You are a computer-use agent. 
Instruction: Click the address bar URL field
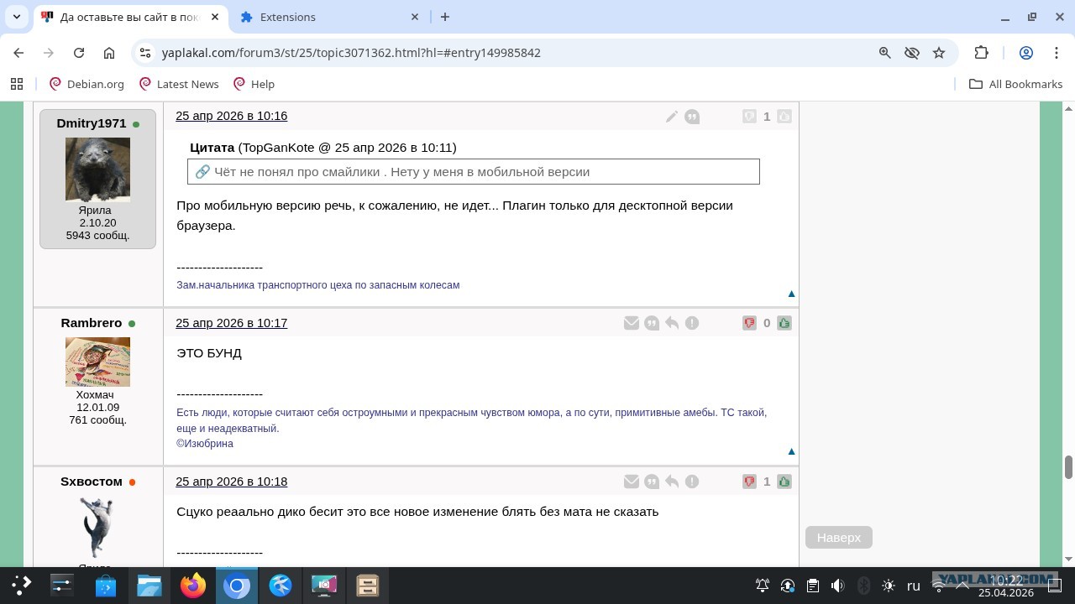coord(504,52)
